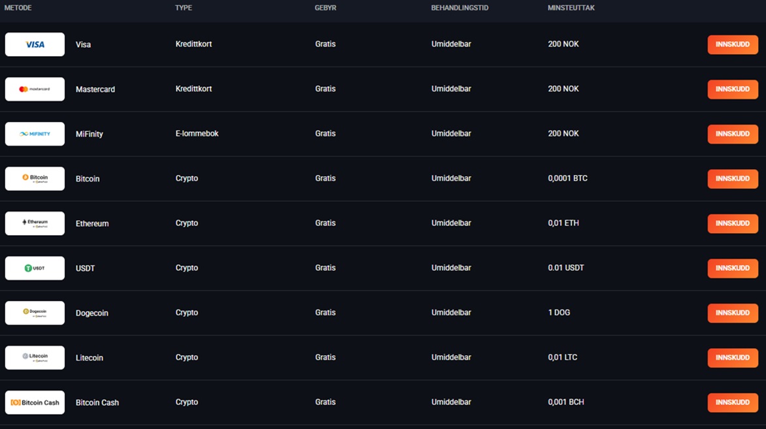
Task: Deposit with MiFinity via Innskudd button
Action: [x=733, y=134]
